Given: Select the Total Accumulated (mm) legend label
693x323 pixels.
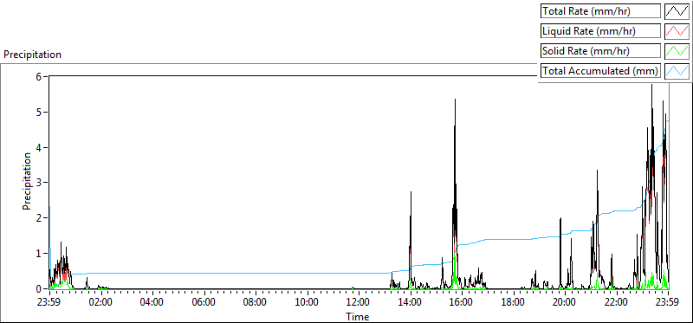Looking at the screenshot, I should [x=600, y=71].
